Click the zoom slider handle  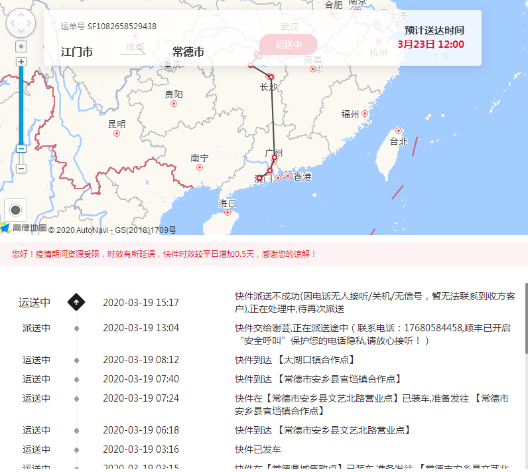coord(21,149)
